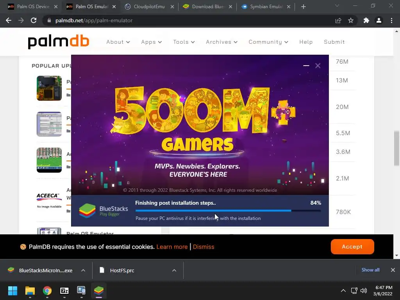Open the Chrome profile avatar
The height and width of the screenshot is (300, 400).
[379, 20]
